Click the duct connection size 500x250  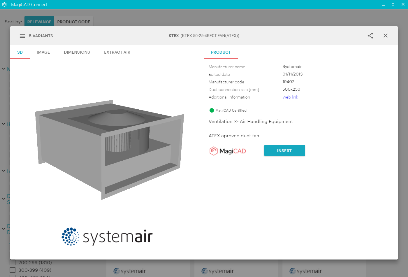(291, 90)
